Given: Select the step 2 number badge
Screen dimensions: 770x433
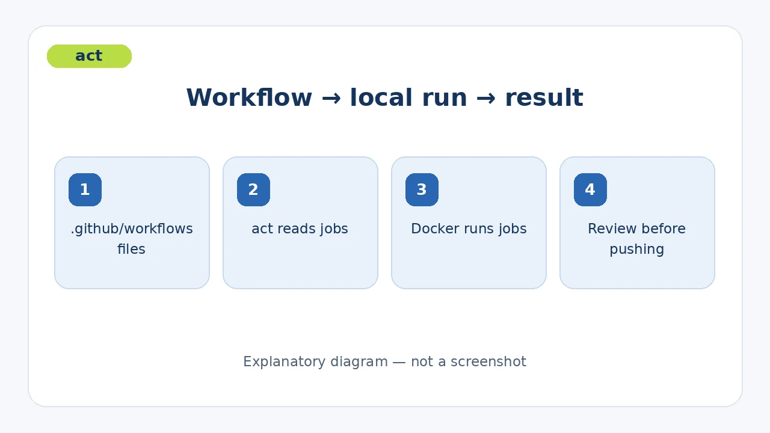Looking at the screenshot, I should tap(253, 190).
